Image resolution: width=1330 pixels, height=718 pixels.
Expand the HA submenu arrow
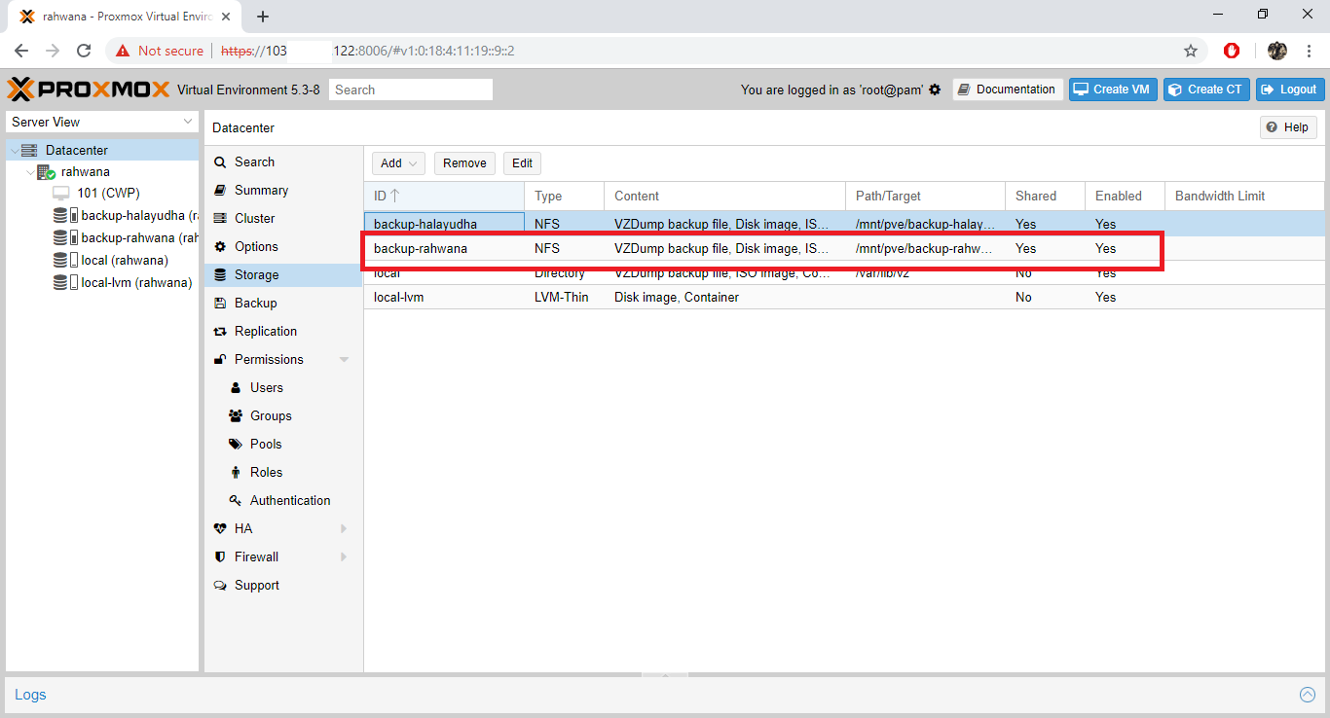[344, 529]
